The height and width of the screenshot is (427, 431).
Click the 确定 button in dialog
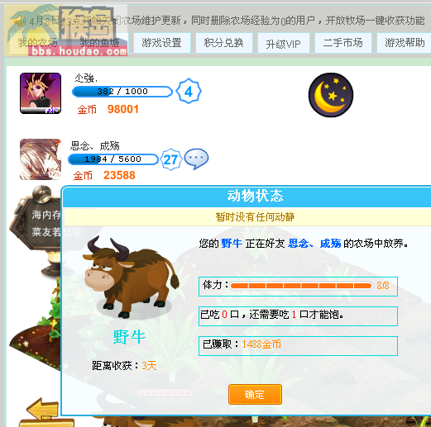255,394
